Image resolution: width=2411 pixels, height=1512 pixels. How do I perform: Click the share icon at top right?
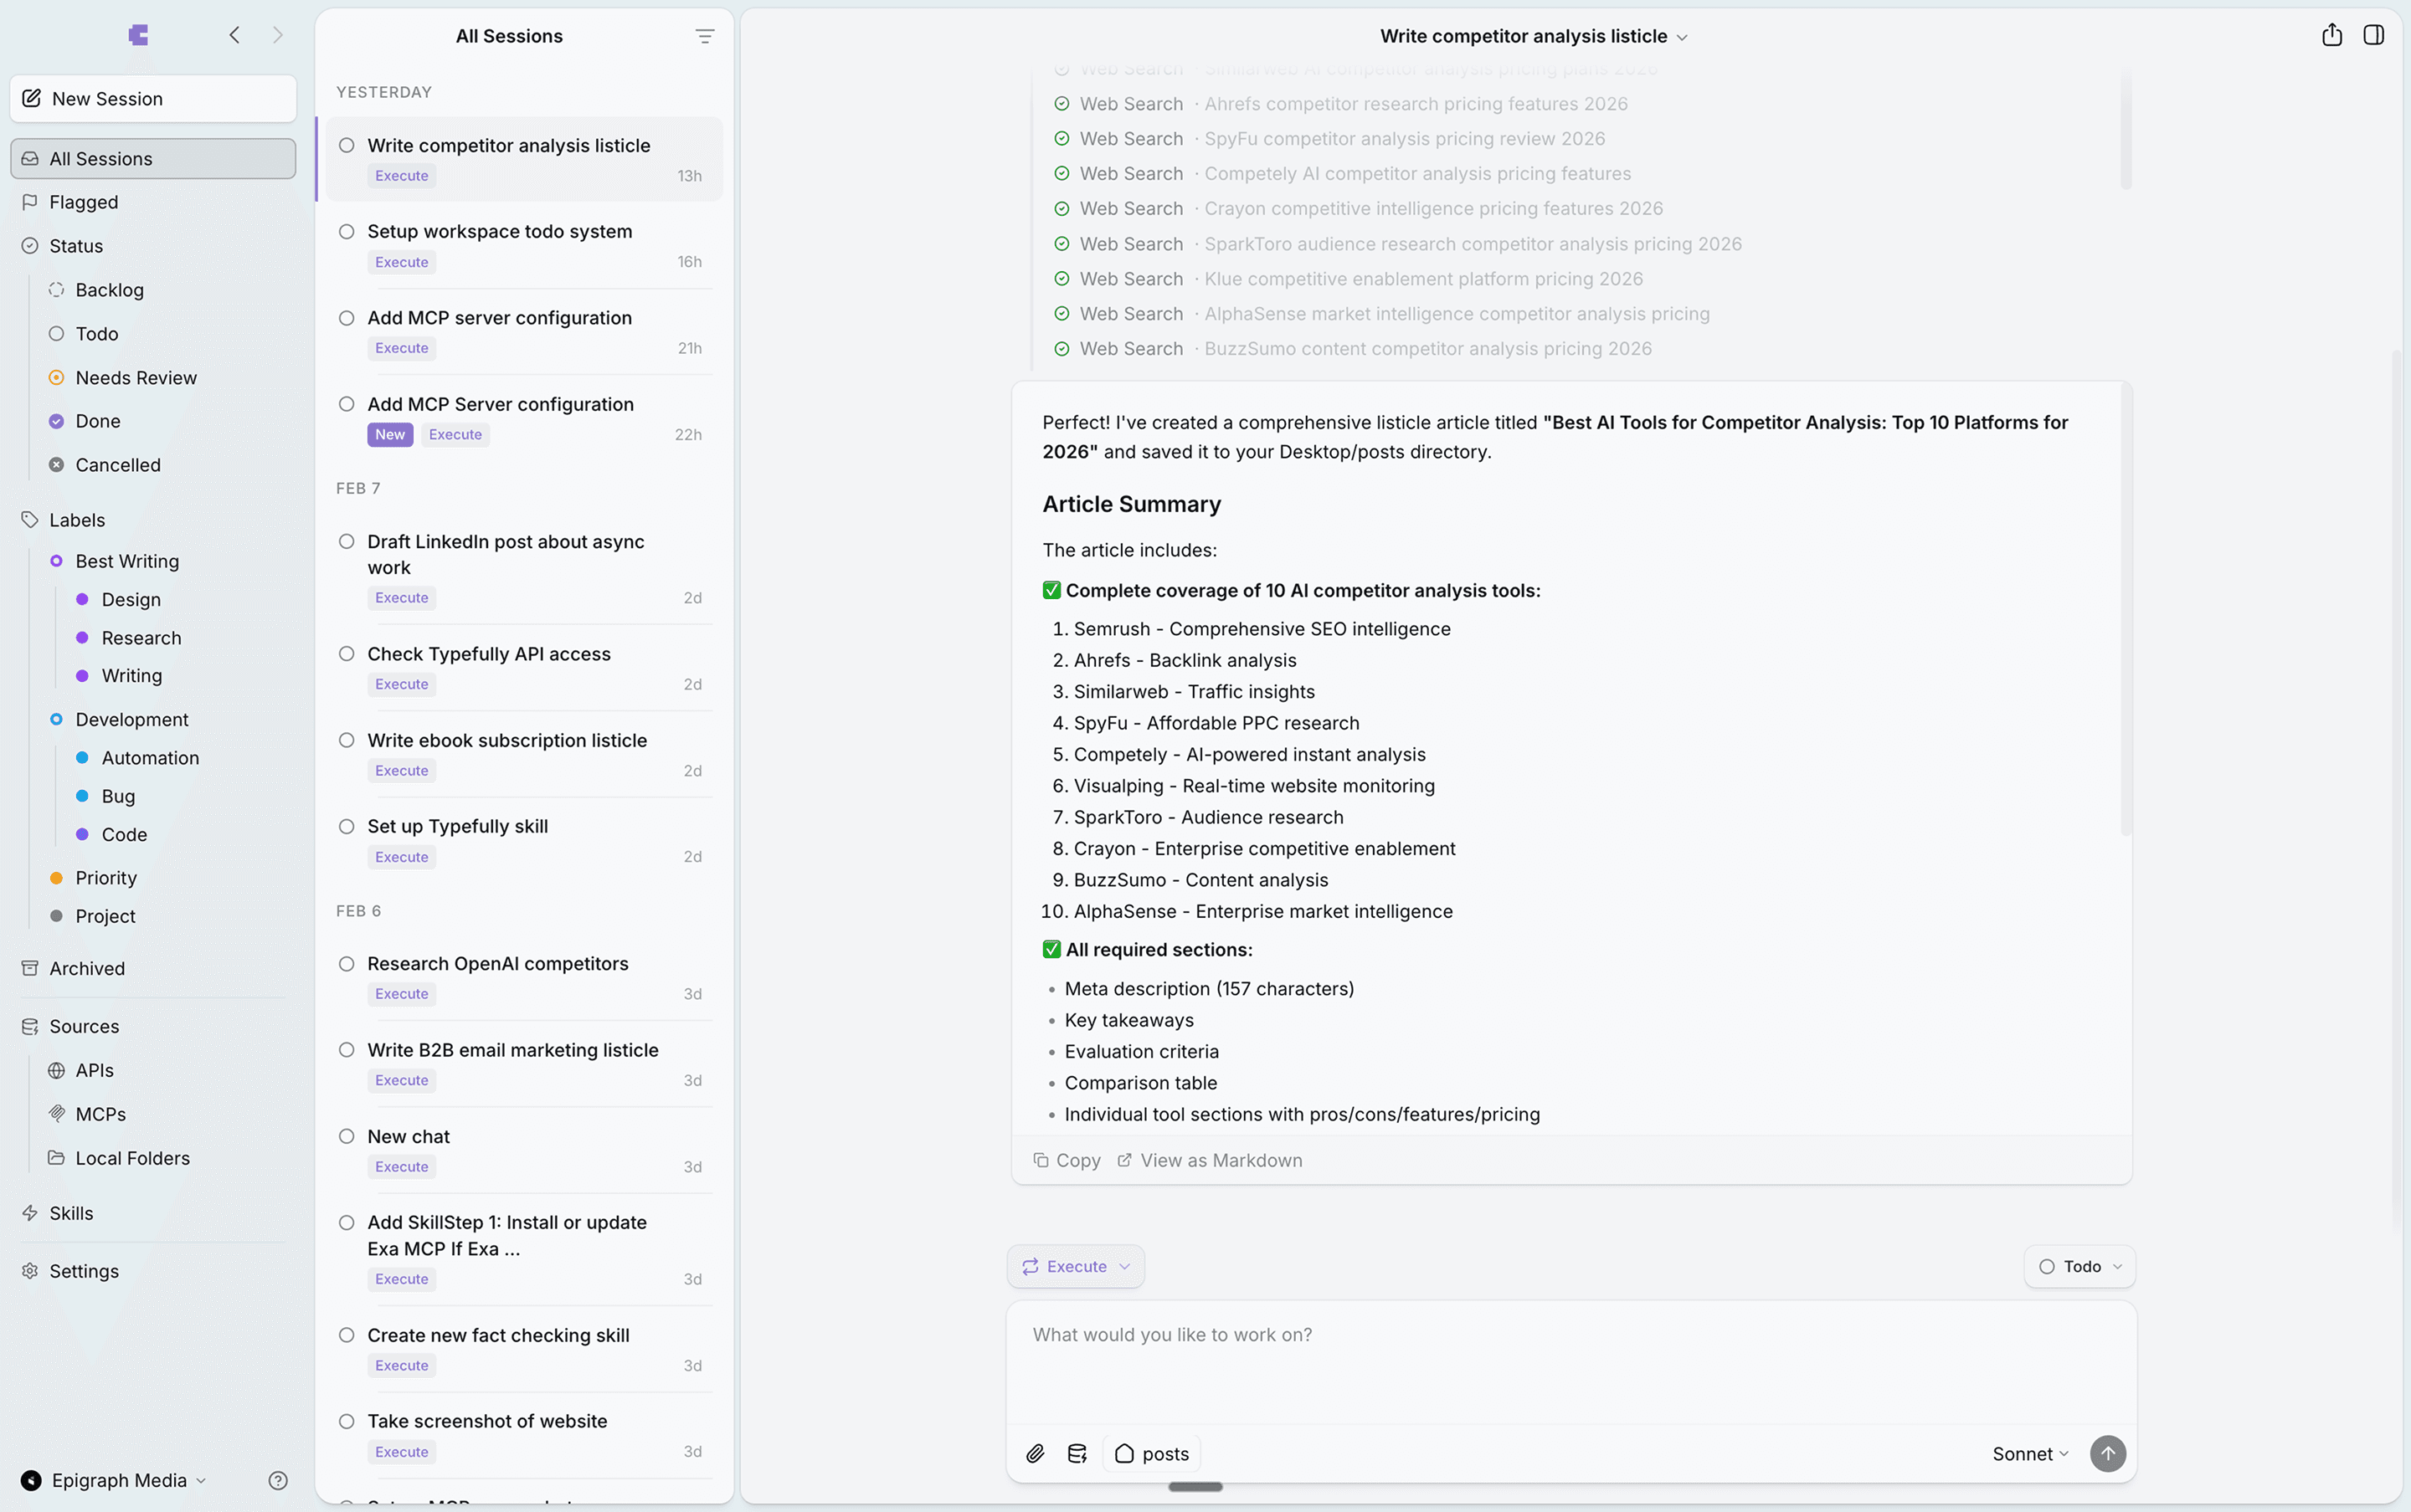(x=2331, y=36)
